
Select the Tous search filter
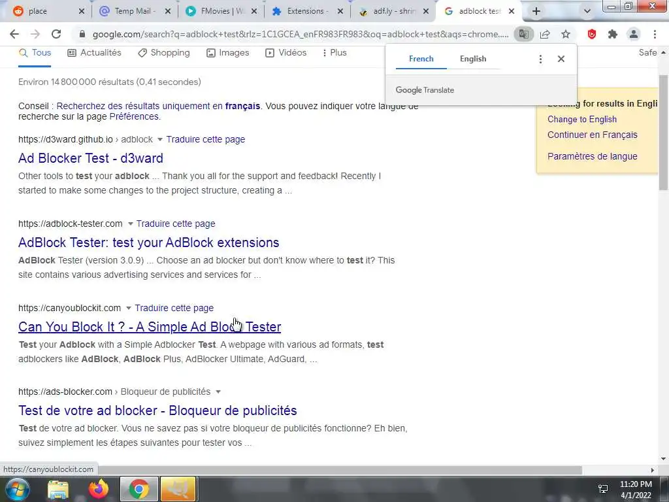pyautogui.click(x=35, y=53)
